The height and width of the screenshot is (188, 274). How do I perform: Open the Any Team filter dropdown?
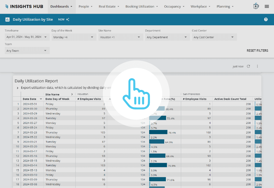point(27,50)
